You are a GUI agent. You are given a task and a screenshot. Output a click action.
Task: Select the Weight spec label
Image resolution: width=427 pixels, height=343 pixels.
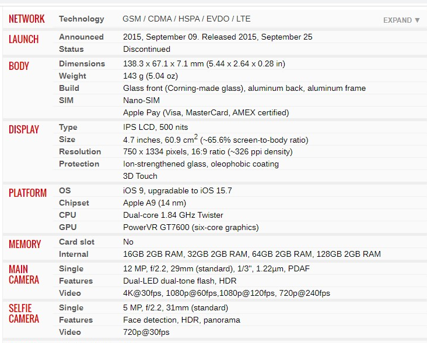click(72, 76)
